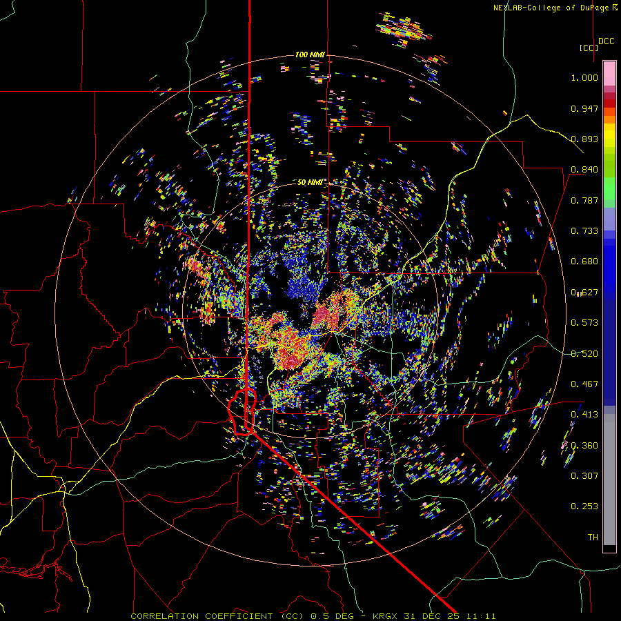Click the 1.000 legend value
The height and width of the screenshot is (621, 621).
click(x=584, y=77)
